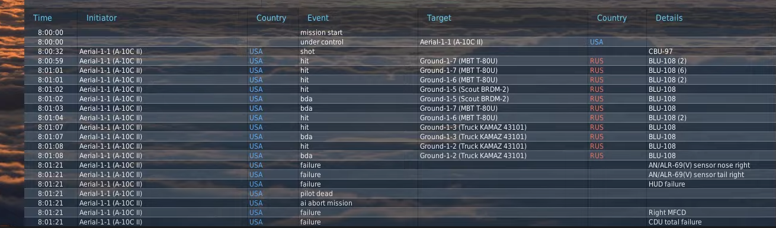Select the ai abort mission row

[x=400, y=203]
